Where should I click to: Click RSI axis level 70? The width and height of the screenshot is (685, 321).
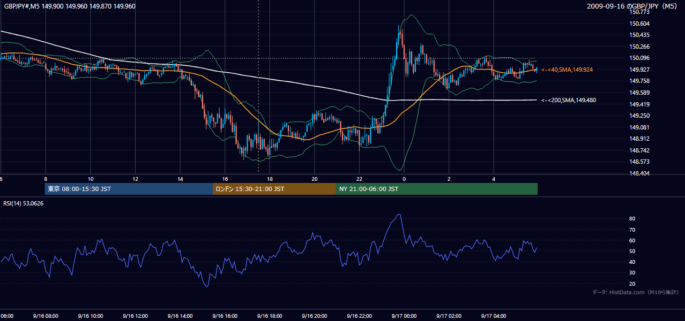[x=632, y=230]
